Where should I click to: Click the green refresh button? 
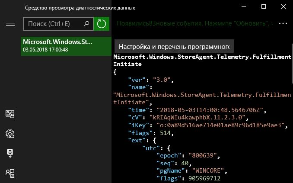(x=102, y=24)
